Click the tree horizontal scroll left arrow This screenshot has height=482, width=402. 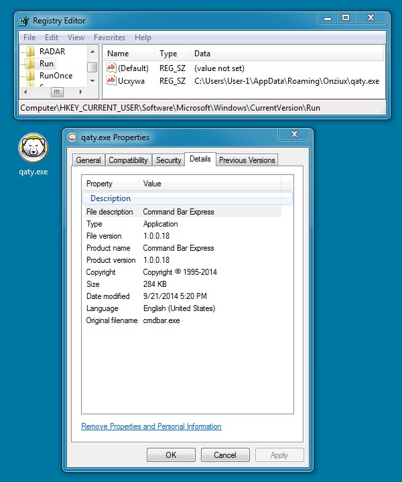(x=25, y=92)
